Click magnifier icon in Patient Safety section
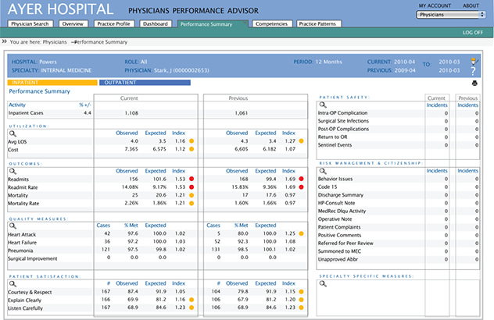The width and height of the screenshot is (494, 320). pyautogui.click(x=324, y=105)
